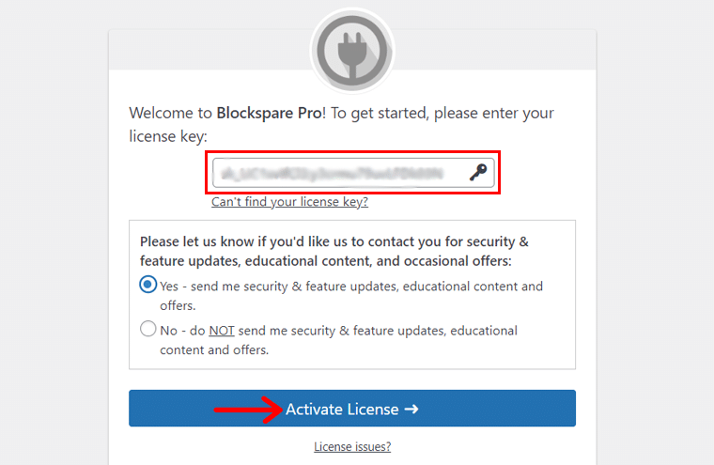Click the Blockspare plug logo icon
The width and height of the screenshot is (714, 465).
[x=352, y=50]
